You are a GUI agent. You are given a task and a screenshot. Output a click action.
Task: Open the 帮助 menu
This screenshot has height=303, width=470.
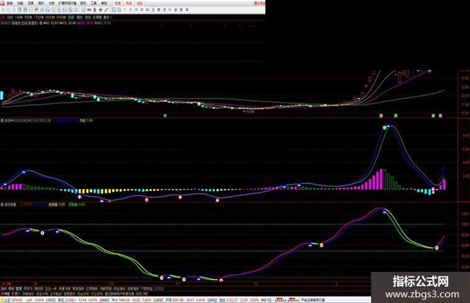point(104,3)
